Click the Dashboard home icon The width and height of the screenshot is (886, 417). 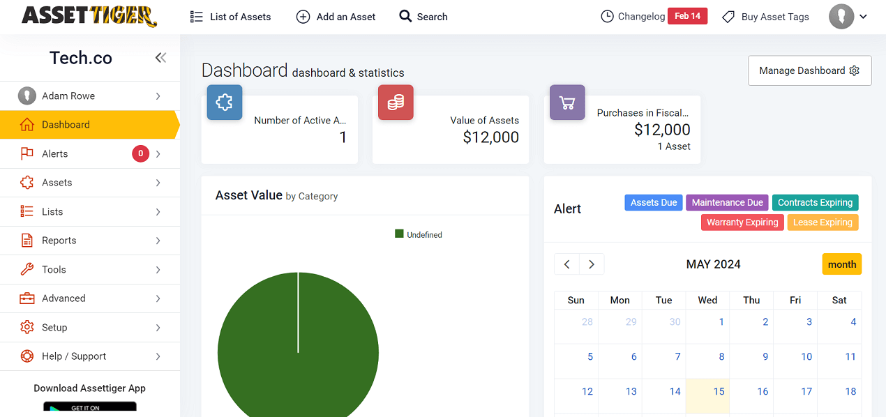coord(27,125)
